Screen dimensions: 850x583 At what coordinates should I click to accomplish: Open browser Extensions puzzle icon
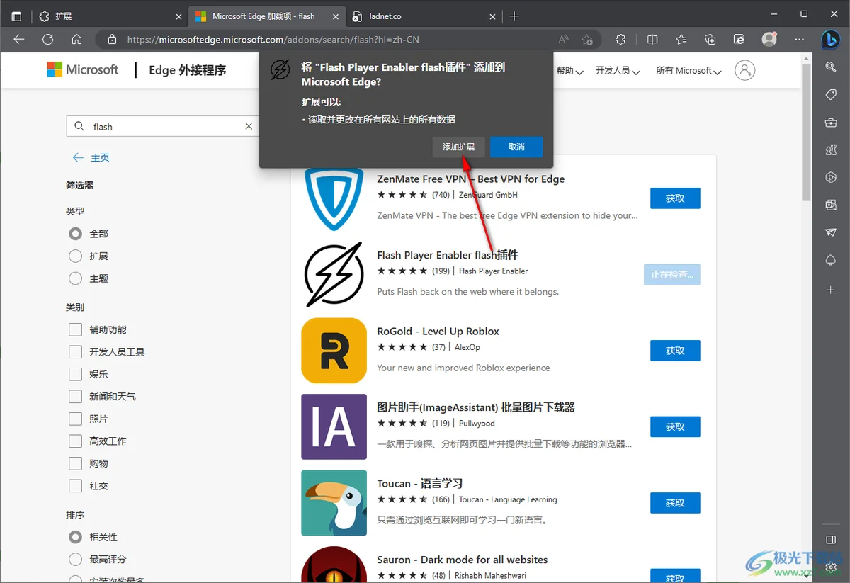(x=620, y=40)
